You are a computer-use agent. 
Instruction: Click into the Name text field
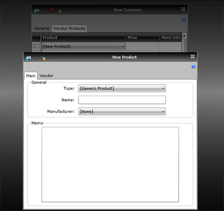point(122,100)
